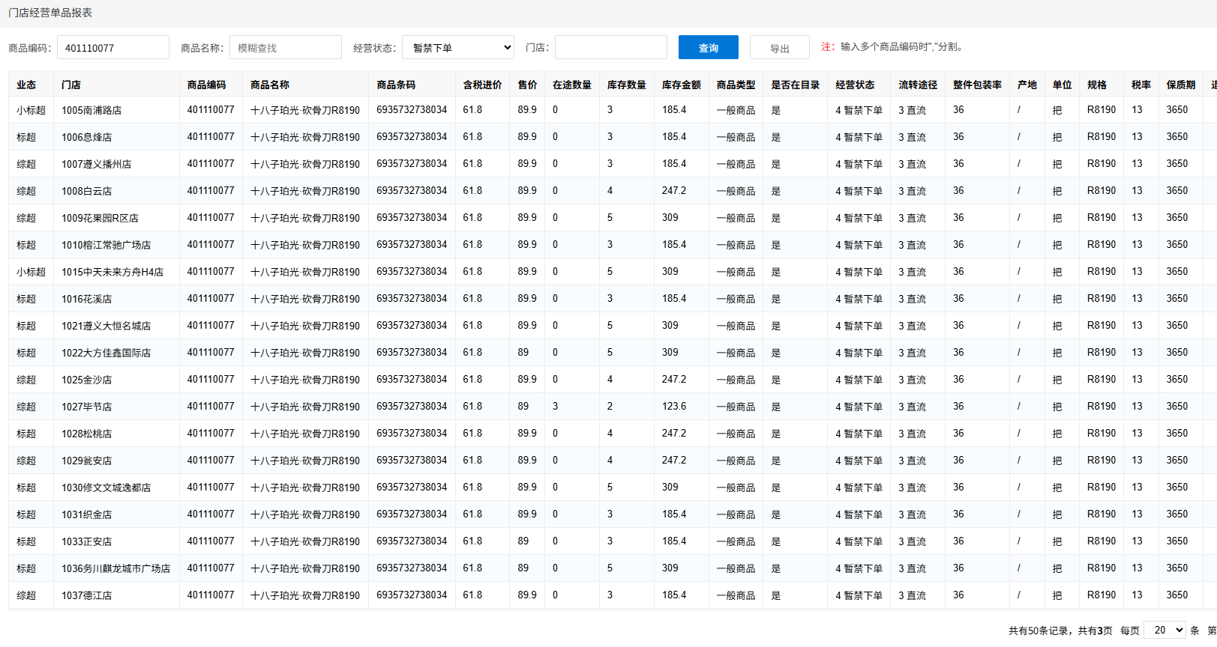Click the 商品条码 column header
1217x647 pixels.
396,85
